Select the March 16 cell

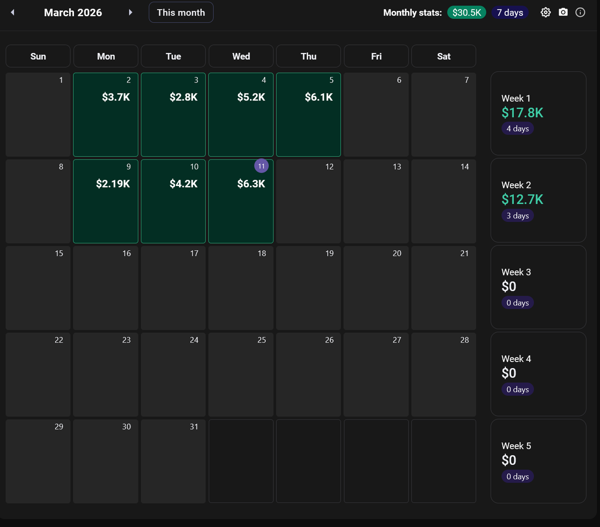pos(106,288)
